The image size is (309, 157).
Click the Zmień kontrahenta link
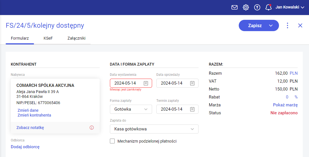[x=34, y=115]
